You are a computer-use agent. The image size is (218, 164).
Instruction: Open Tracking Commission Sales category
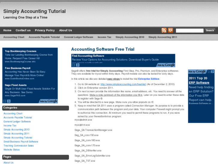click(x=19, y=146)
